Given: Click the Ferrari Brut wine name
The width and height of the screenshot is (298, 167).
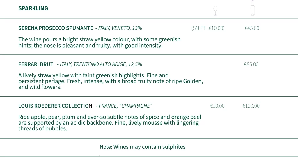Looking at the screenshot, I should 36,64.
